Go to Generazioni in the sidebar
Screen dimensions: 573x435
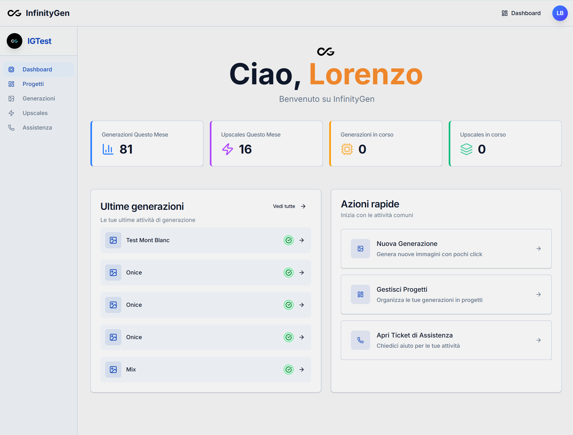(x=39, y=99)
